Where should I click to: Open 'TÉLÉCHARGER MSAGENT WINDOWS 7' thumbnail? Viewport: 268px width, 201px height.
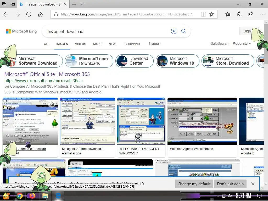(x=141, y=121)
